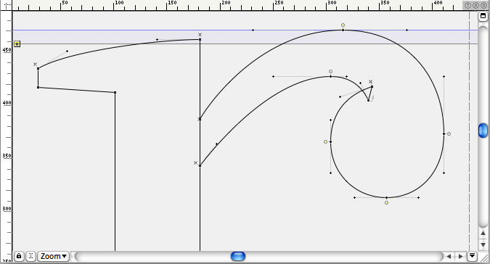Click the vertical scrollbar down arrow
The height and width of the screenshot is (264, 490).
pyautogui.click(x=483, y=245)
